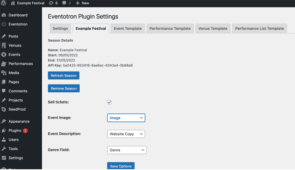
Task: Open the Genre Field dropdown
Action: [127, 150]
